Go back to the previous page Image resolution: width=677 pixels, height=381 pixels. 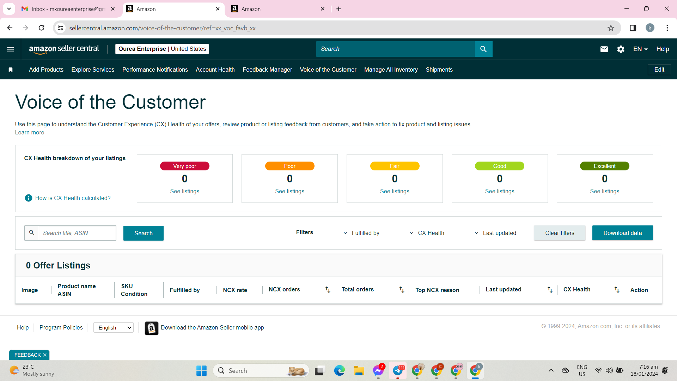pyautogui.click(x=10, y=28)
